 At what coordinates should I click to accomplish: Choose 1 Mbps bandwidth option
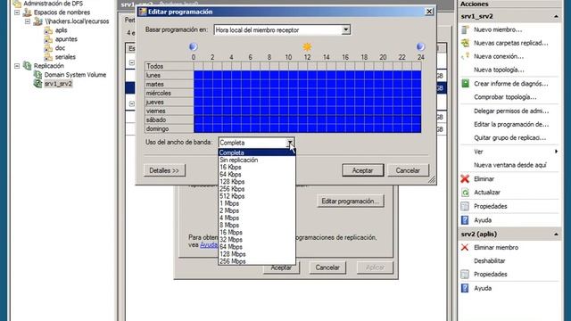tap(256, 203)
